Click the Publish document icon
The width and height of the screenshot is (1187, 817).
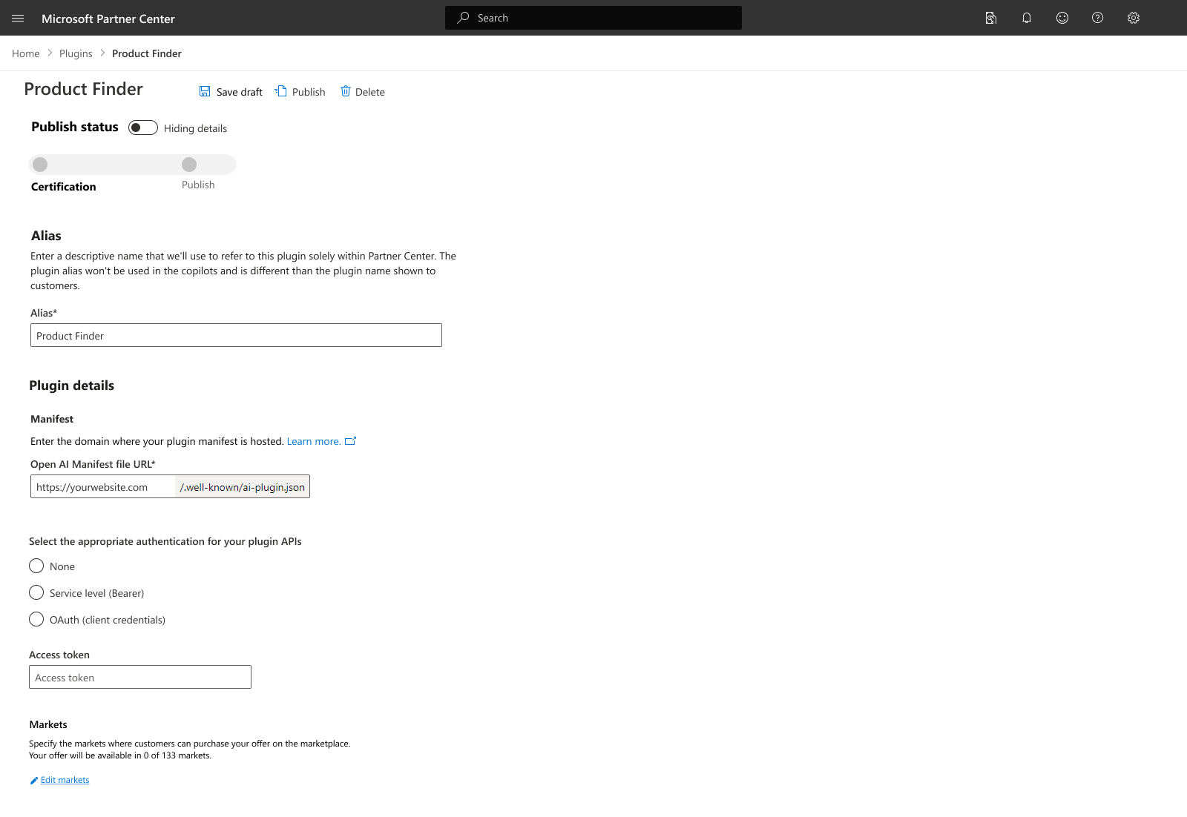pos(280,91)
